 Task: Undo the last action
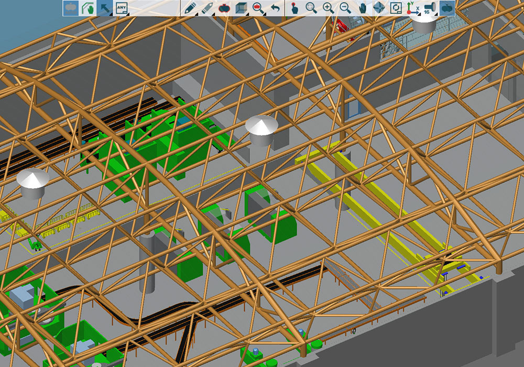(x=276, y=8)
